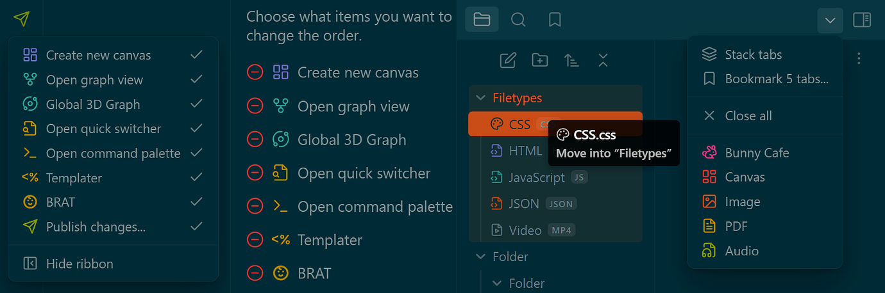Image resolution: width=885 pixels, height=293 pixels.
Task: Collapse the Filetypes folder
Action: pyautogui.click(x=480, y=98)
